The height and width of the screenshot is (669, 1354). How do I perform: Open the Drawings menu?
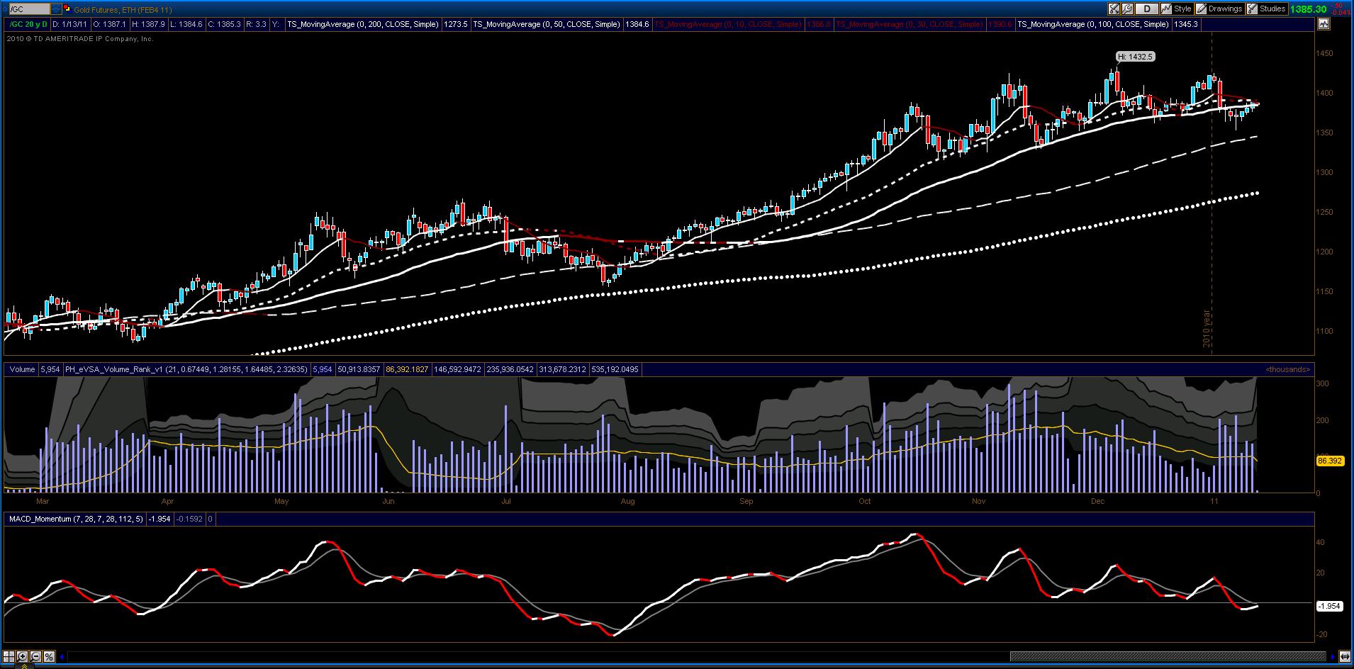1219,9
